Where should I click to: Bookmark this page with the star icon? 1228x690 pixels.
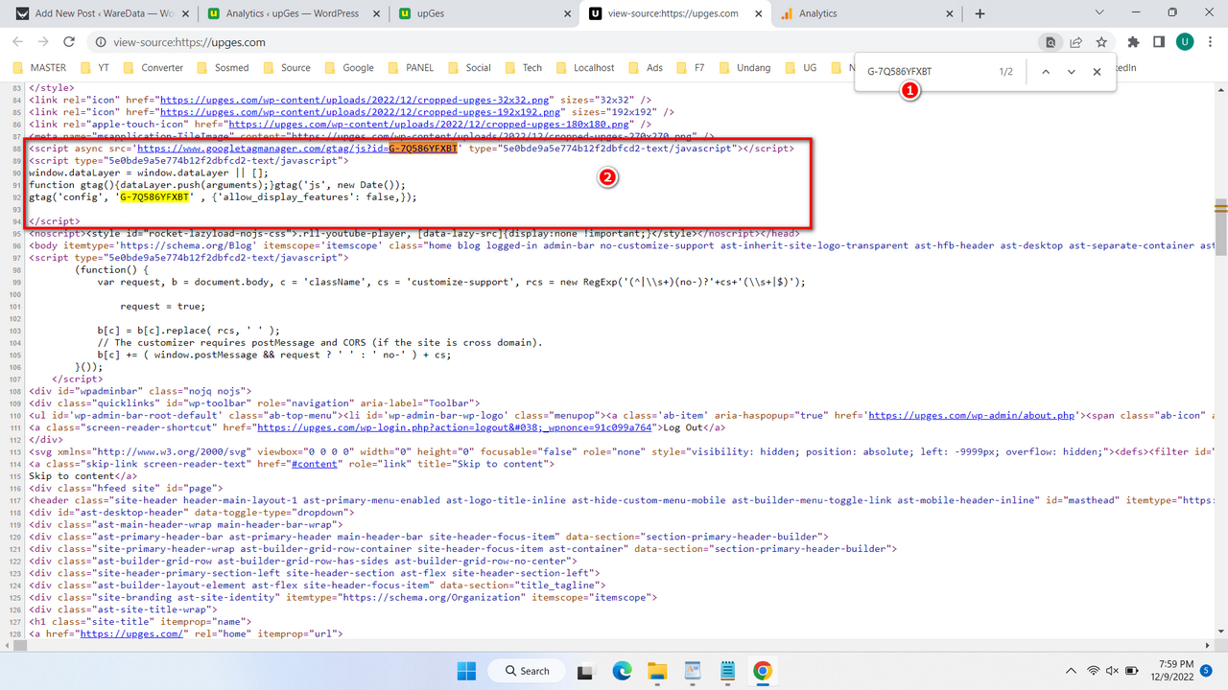tap(1101, 43)
